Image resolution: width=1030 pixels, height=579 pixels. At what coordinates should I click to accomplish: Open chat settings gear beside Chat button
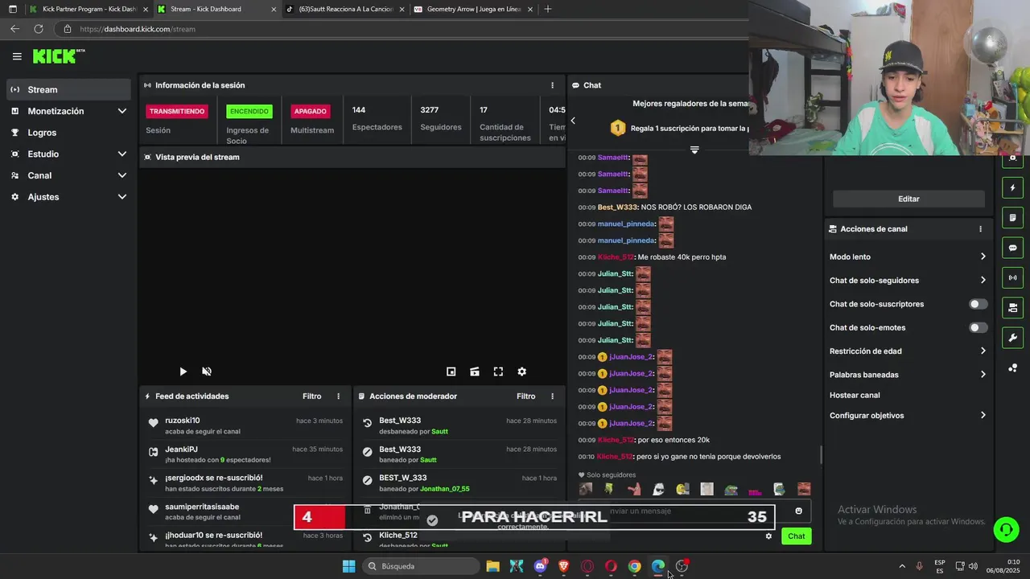click(768, 536)
